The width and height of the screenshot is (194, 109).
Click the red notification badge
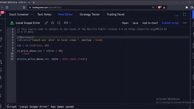click(x=2, y=12)
